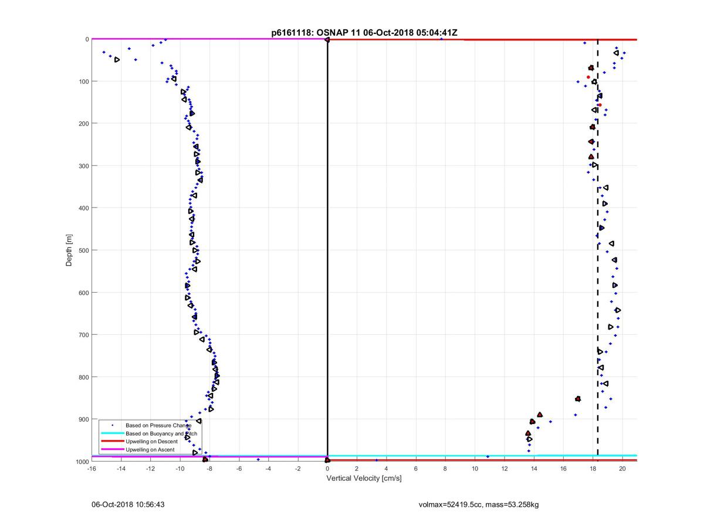Click the velocity axis tick label "2"
704x519 pixels.
[x=357, y=469]
